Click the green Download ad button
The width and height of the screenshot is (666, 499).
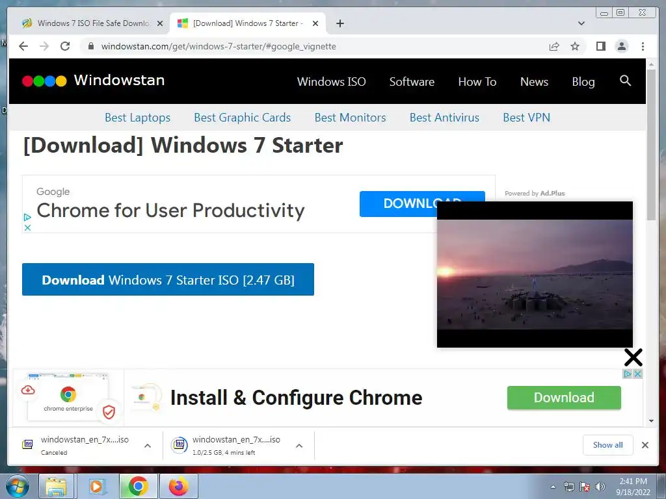[564, 398]
